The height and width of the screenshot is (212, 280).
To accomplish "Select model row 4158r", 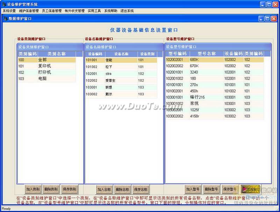I will click(215, 116).
